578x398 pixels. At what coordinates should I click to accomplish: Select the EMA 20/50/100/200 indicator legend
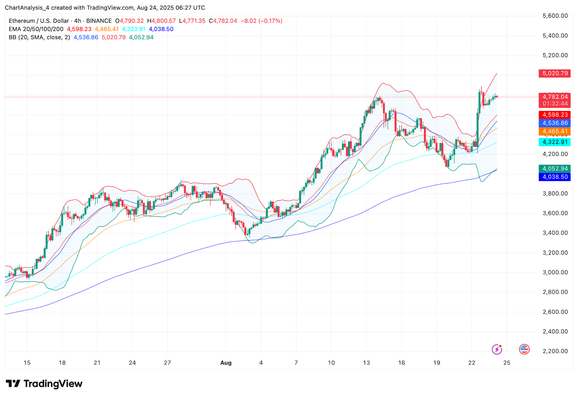(x=36, y=29)
